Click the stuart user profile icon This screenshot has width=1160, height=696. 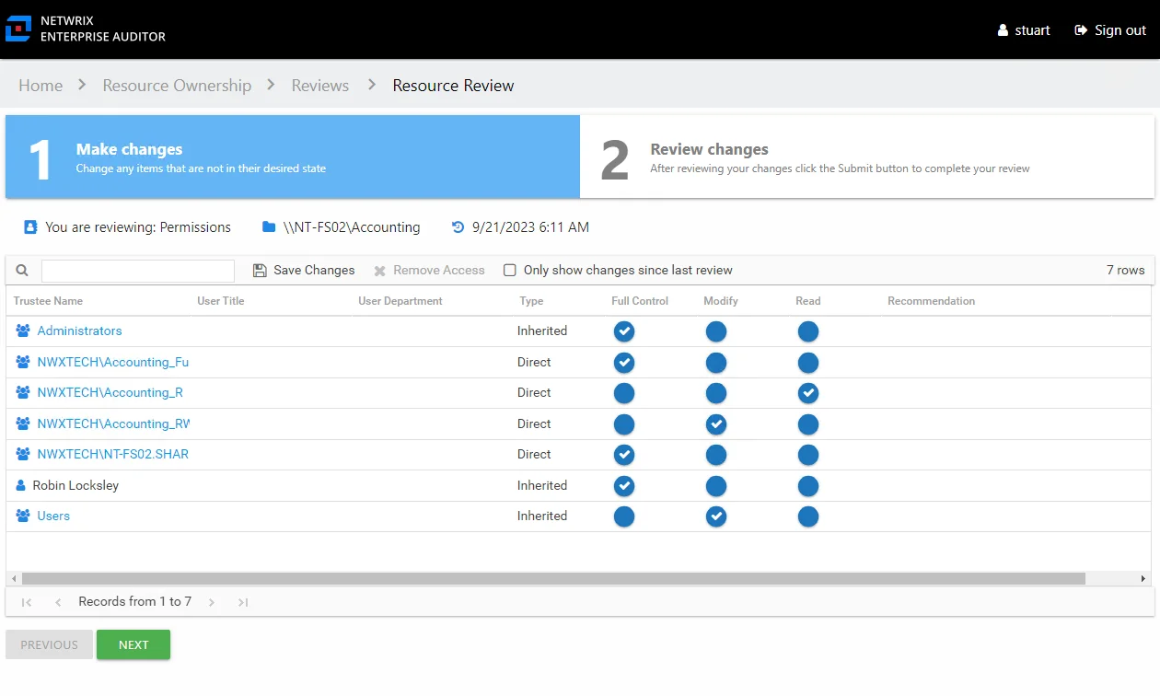pyautogui.click(x=1003, y=30)
